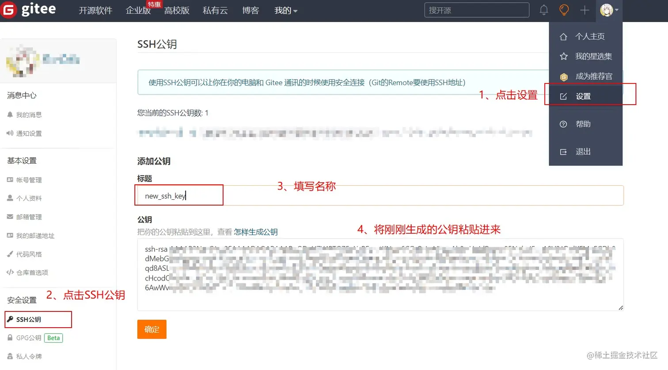This screenshot has height=370, width=668.
Task: Go to 开源软件 in the top navigation
Action: pos(95,11)
